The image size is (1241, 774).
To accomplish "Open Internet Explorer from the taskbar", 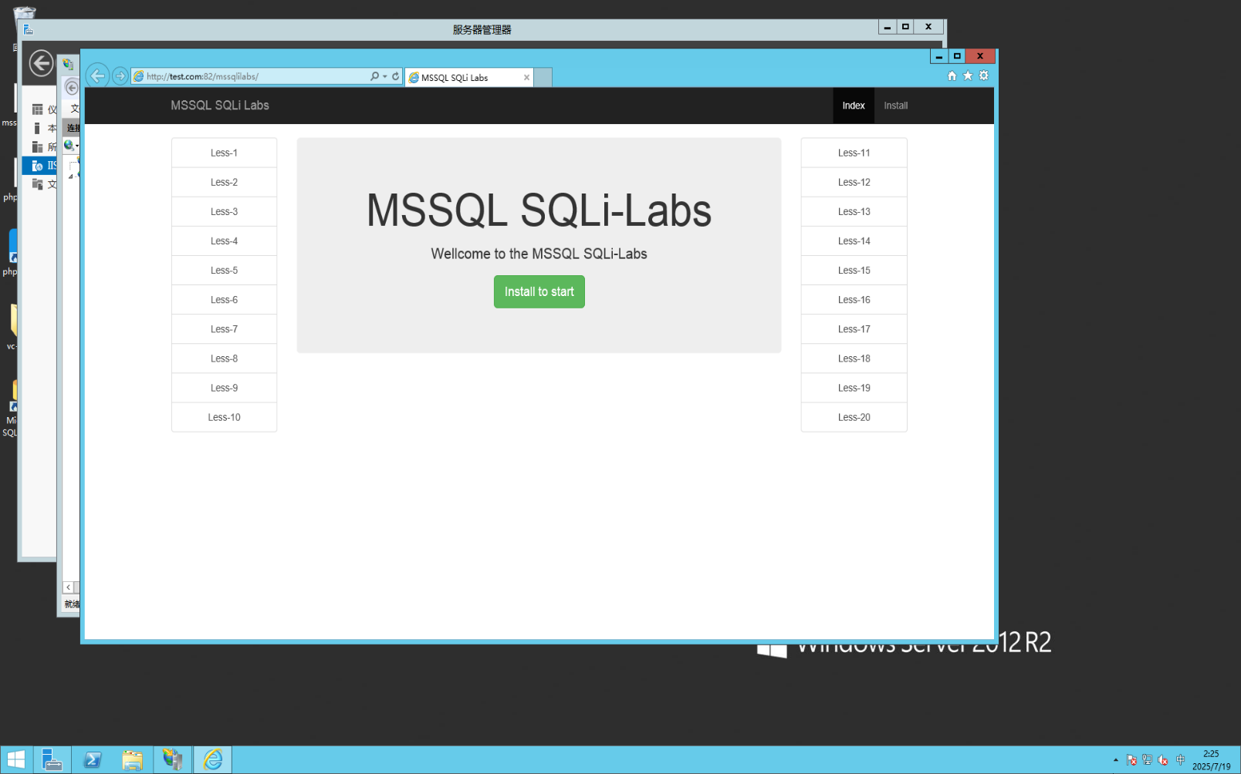I will point(212,759).
